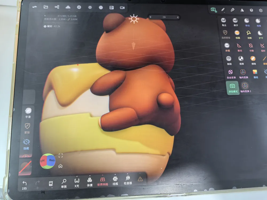Image resolution: width=267 pixels, height=200 pixels.
Task: Open the stroke pencil menu
Action: [x=223, y=10]
